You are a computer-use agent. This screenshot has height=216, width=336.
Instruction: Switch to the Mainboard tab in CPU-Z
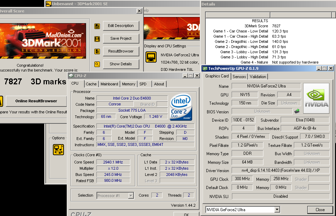[109, 84]
